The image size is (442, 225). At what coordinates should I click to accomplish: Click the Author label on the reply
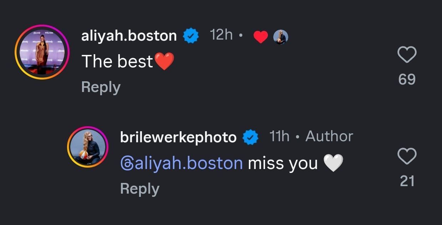pos(329,136)
